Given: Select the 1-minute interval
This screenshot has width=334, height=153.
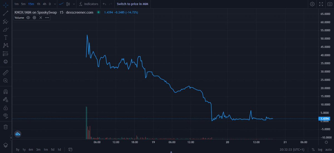Looking at the screenshot, I should tap(16, 4).
